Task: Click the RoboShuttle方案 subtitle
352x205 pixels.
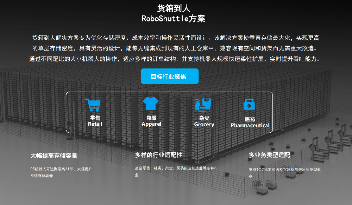Action: (x=174, y=19)
